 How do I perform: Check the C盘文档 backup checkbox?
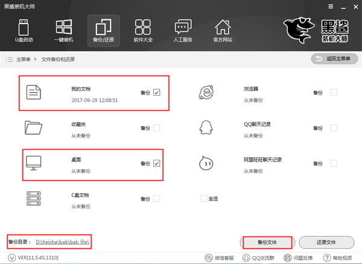(x=156, y=198)
